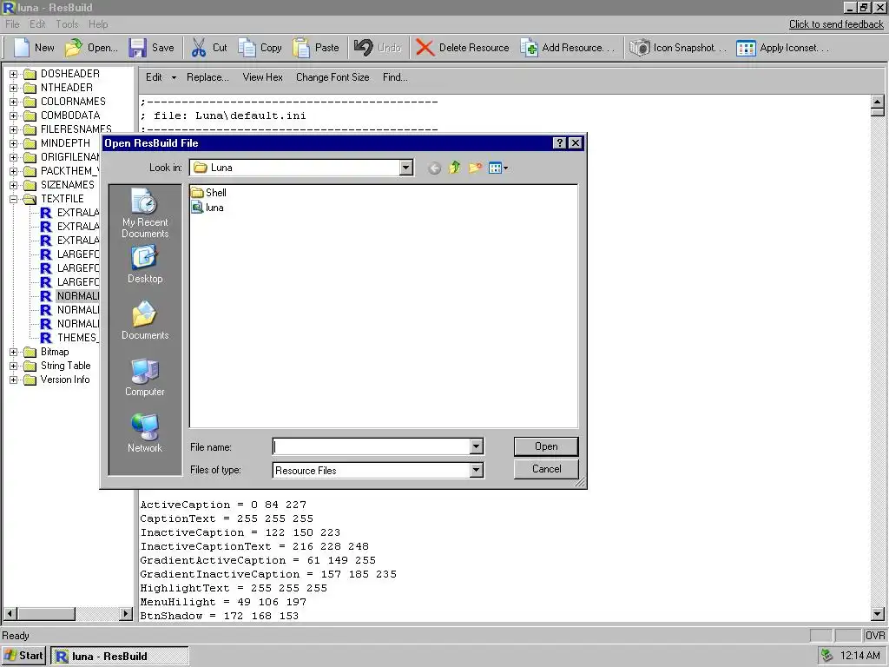889x667 pixels.
Task: Click the editor scroll down arrow
Action: [877, 614]
